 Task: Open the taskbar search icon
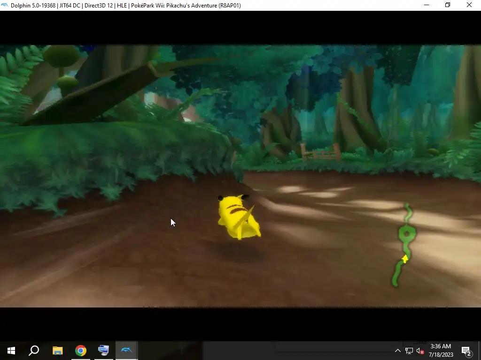(x=34, y=351)
